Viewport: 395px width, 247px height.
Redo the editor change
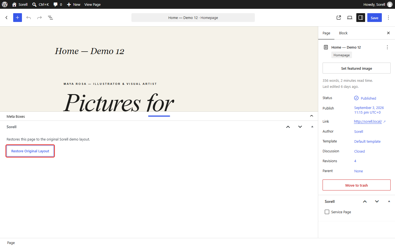pyautogui.click(x=39, y=18)
